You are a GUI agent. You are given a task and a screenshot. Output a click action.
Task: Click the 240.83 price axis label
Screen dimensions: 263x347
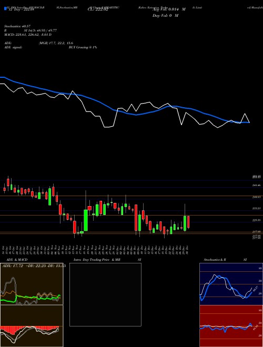coord(256,197)
